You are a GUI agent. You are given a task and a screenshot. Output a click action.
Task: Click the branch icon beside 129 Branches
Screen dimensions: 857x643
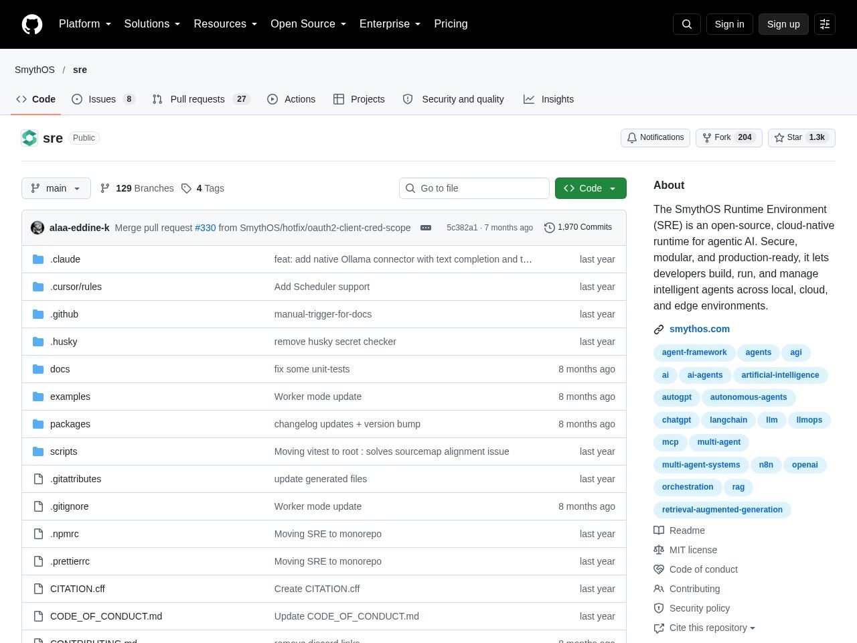click(105, 188)
